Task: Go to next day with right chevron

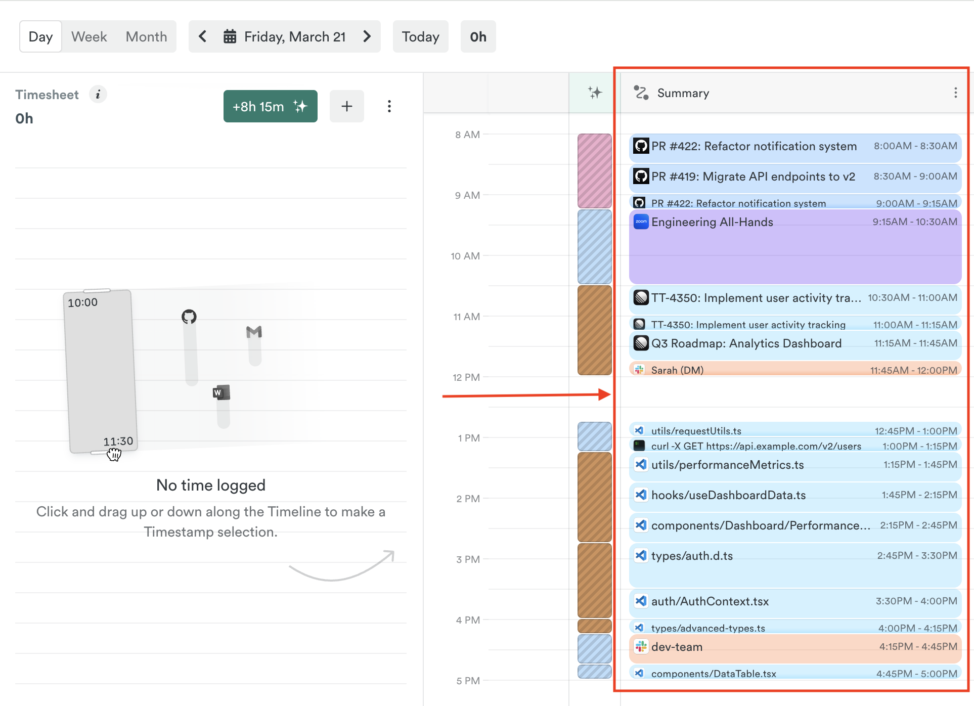Action: click(367, 36)
